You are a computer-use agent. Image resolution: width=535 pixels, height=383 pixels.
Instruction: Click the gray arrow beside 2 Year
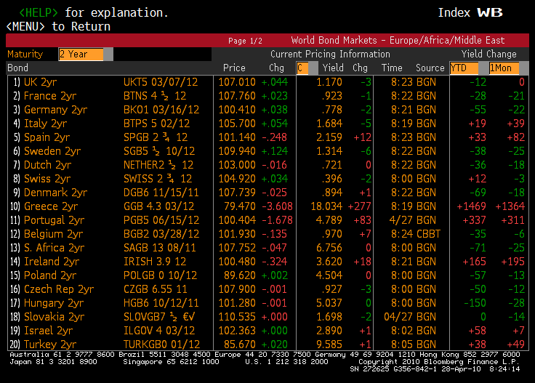coord(108,55)
